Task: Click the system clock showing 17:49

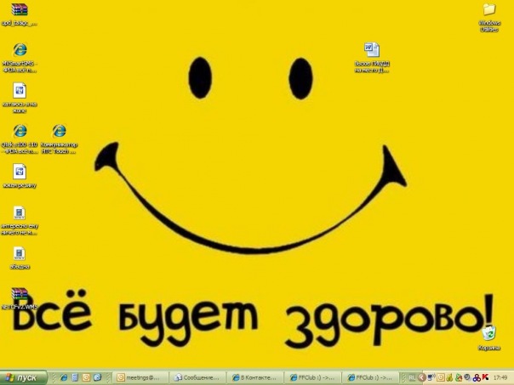Action: point(500,377)
